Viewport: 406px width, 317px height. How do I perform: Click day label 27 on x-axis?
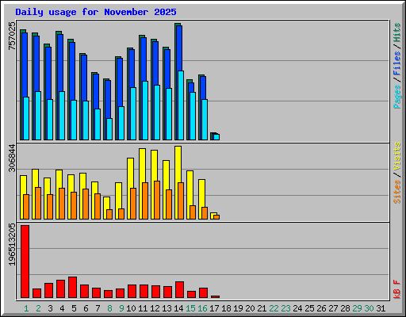click(x=333, y=308)
